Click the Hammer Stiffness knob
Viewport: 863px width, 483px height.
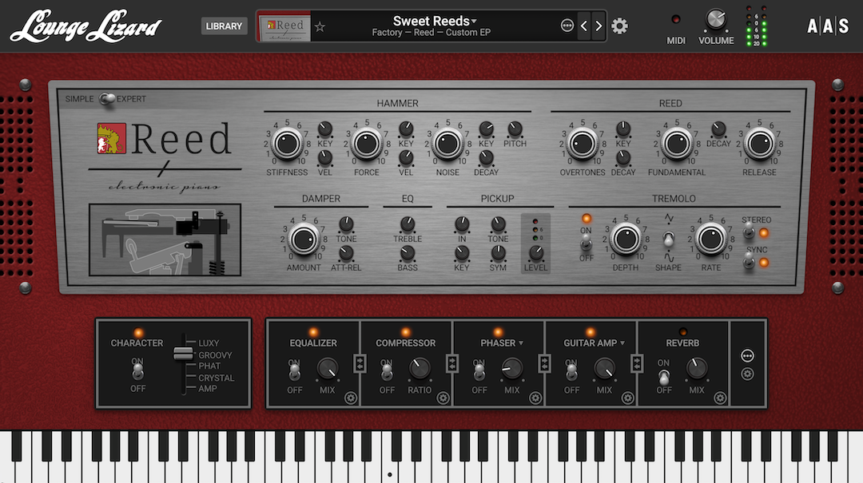tap(288, 144)
